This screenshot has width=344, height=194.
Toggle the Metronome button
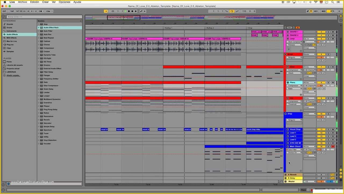coord(41,11)
